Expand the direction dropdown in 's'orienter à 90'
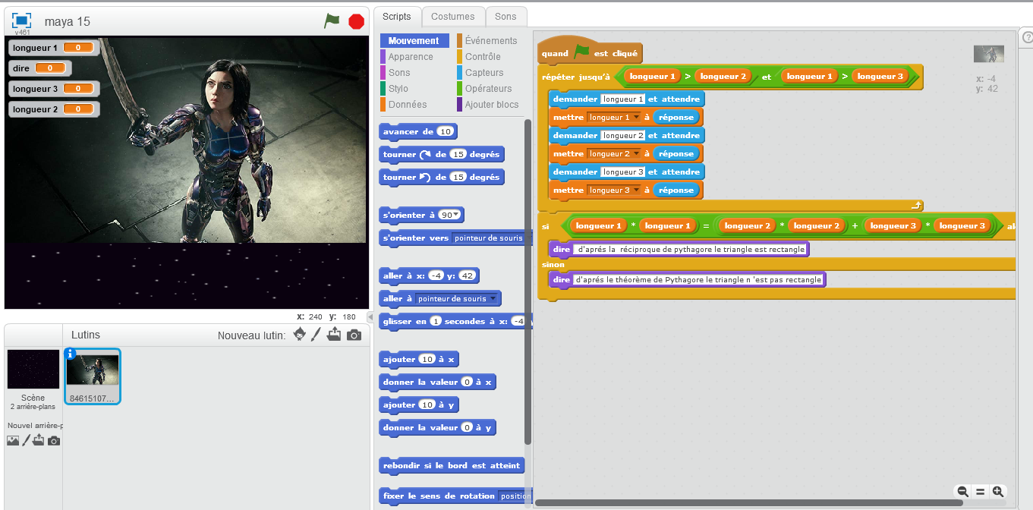 [457, 216]
